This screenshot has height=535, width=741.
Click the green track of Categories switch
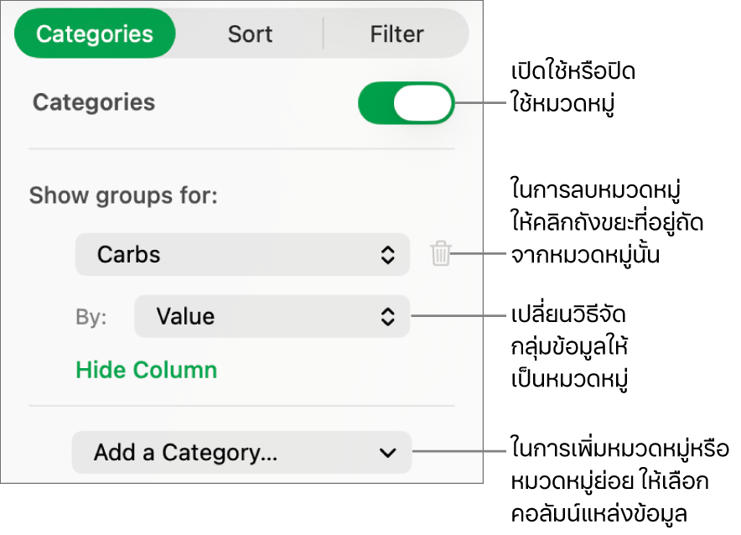(376, 103)
